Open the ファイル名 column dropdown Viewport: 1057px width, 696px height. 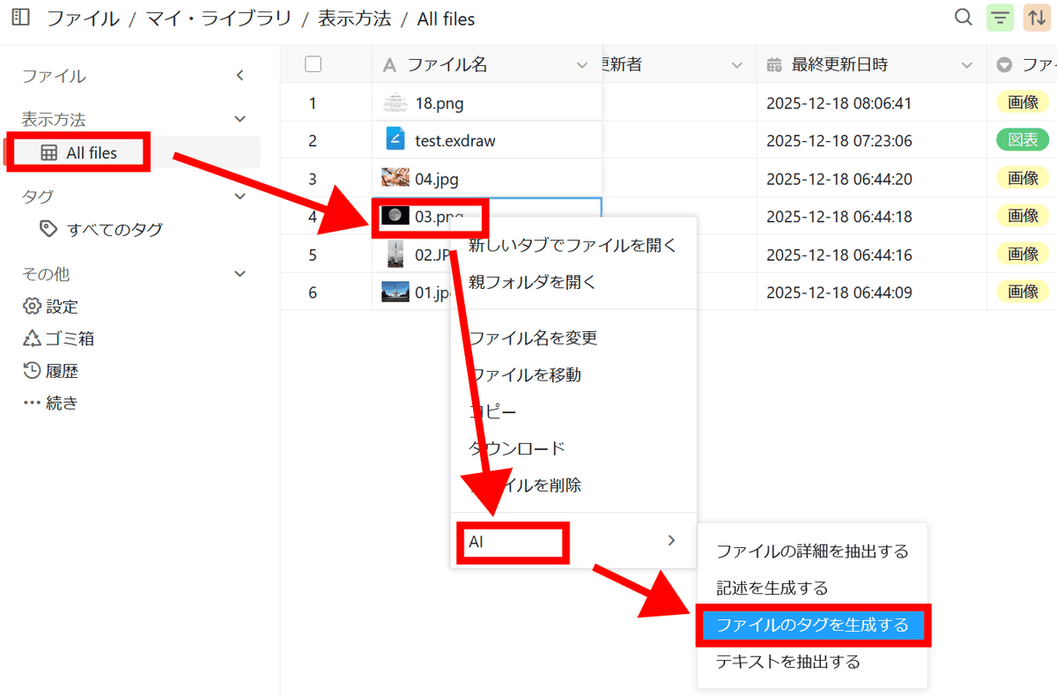coord(581,65)
